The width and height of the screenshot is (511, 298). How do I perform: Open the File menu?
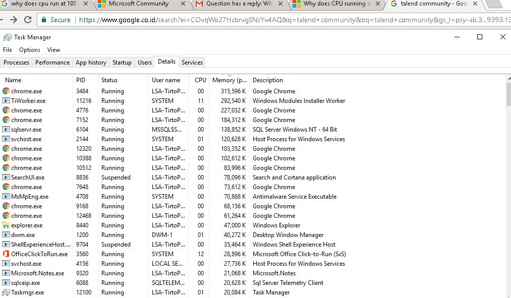coord(8,50)
